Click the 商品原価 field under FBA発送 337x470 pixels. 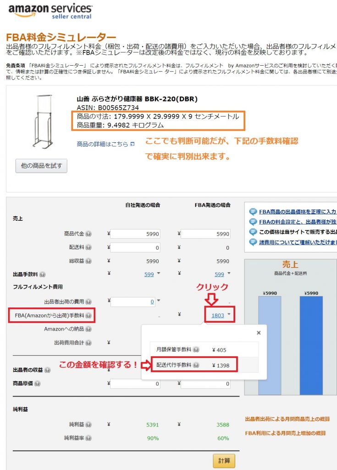coord(205,384)
